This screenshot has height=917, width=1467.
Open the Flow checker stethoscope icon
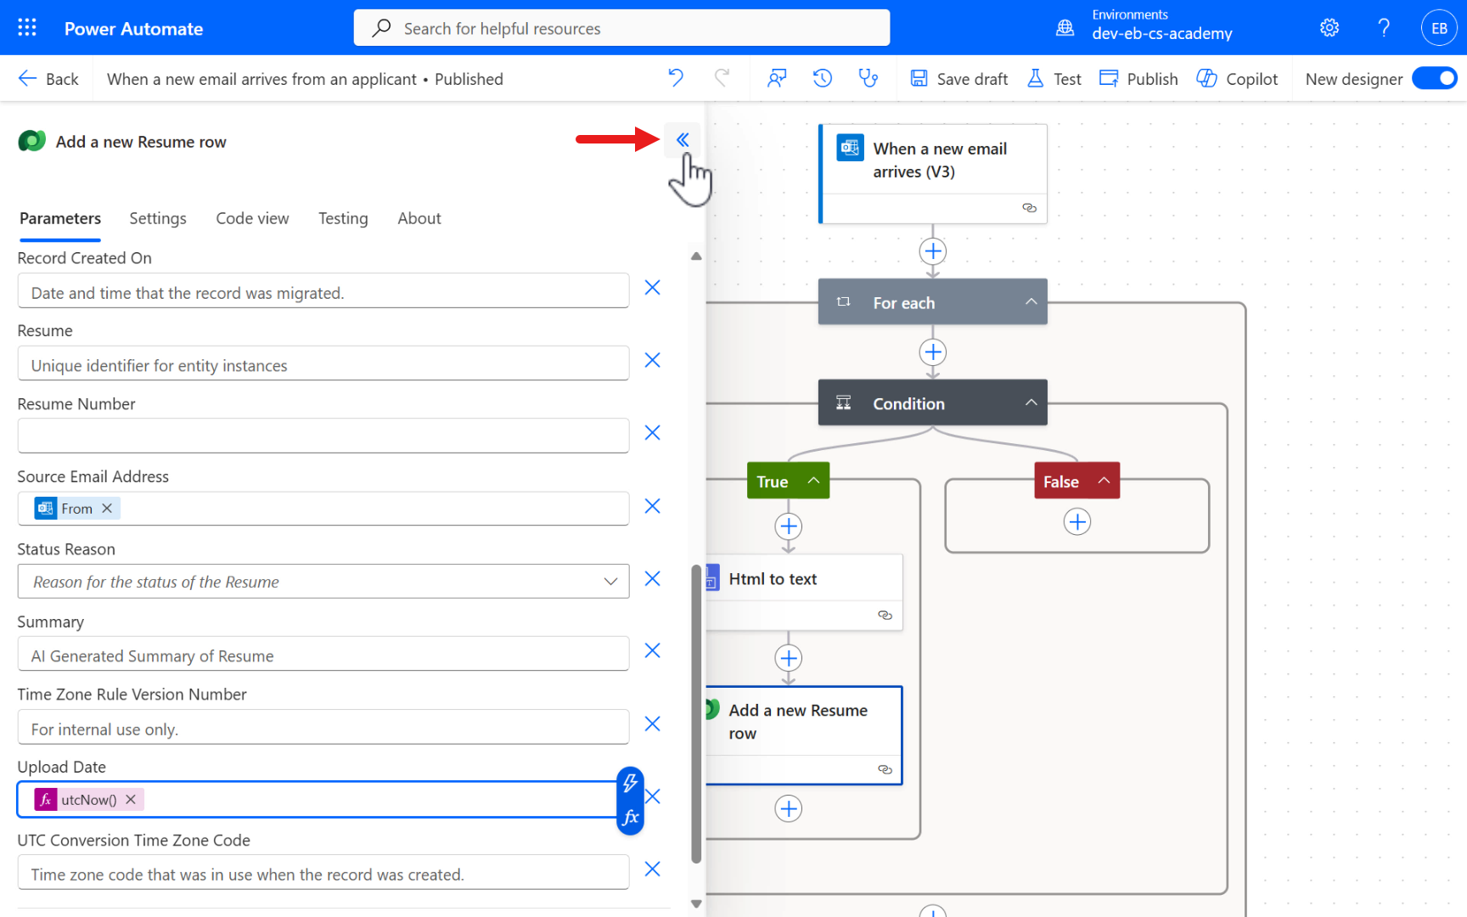click(x=868, y=78)
